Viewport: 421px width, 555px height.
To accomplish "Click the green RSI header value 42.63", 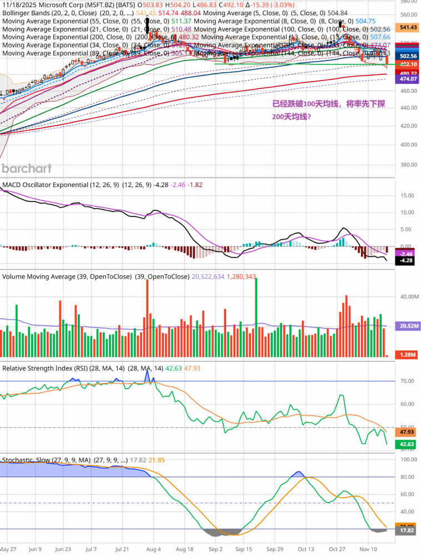I will click(173, 369).
